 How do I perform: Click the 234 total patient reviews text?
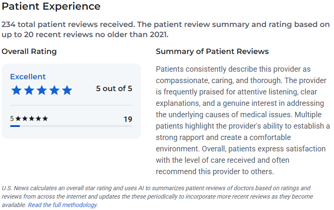pyautogui.click(x=165, y=30)
